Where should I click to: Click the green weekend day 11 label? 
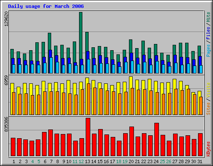tap(75, 161)
